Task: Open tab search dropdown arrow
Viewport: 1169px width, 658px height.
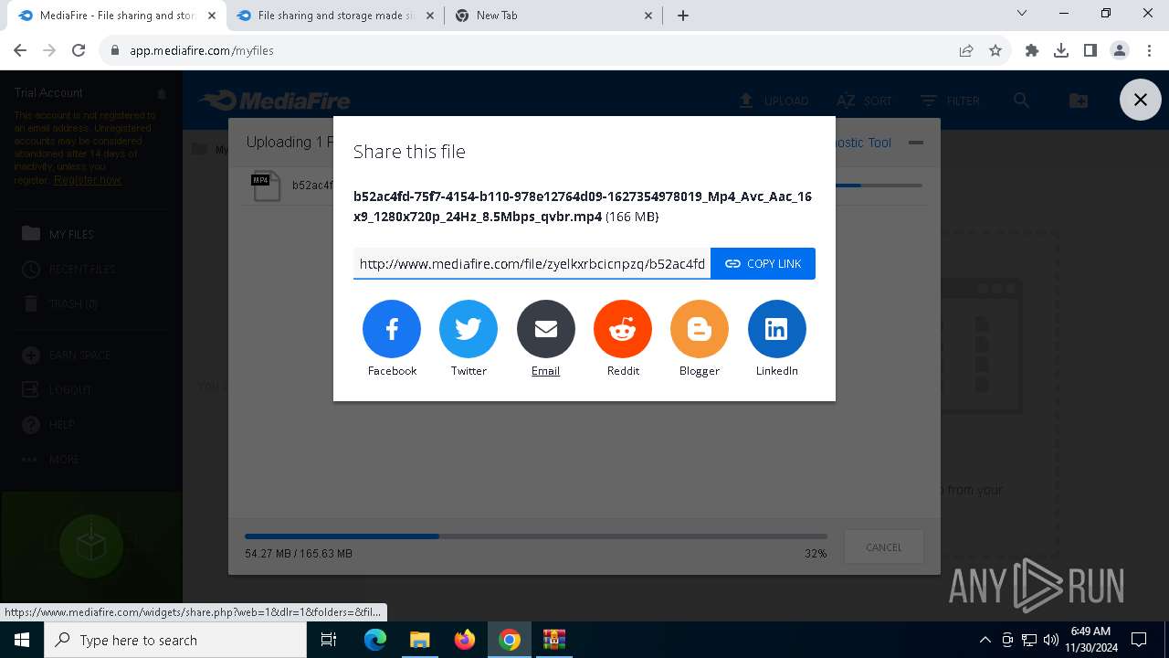Action: (x=1022, y=14)
